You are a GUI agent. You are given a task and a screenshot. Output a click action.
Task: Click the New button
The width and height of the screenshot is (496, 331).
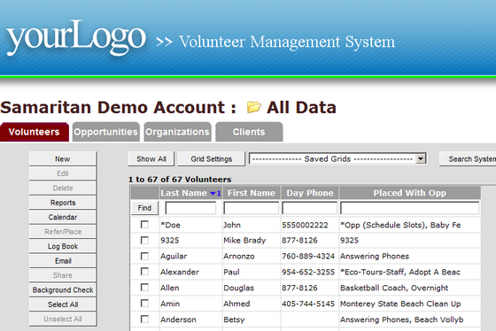pos(63,158)
